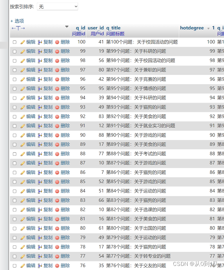This screenshot has height=270, width=224.
Task: Click title cell 第77个问题：关于转专业的问题
Action: [x=138, y=256]
